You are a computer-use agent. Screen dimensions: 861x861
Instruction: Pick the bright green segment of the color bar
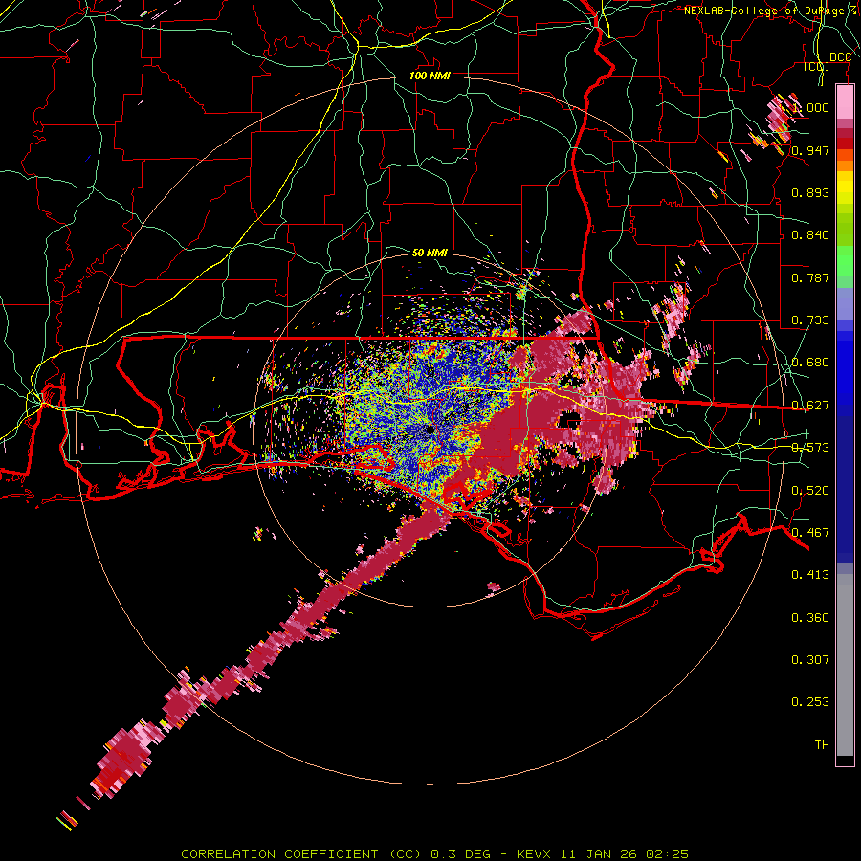pos(845,261)
